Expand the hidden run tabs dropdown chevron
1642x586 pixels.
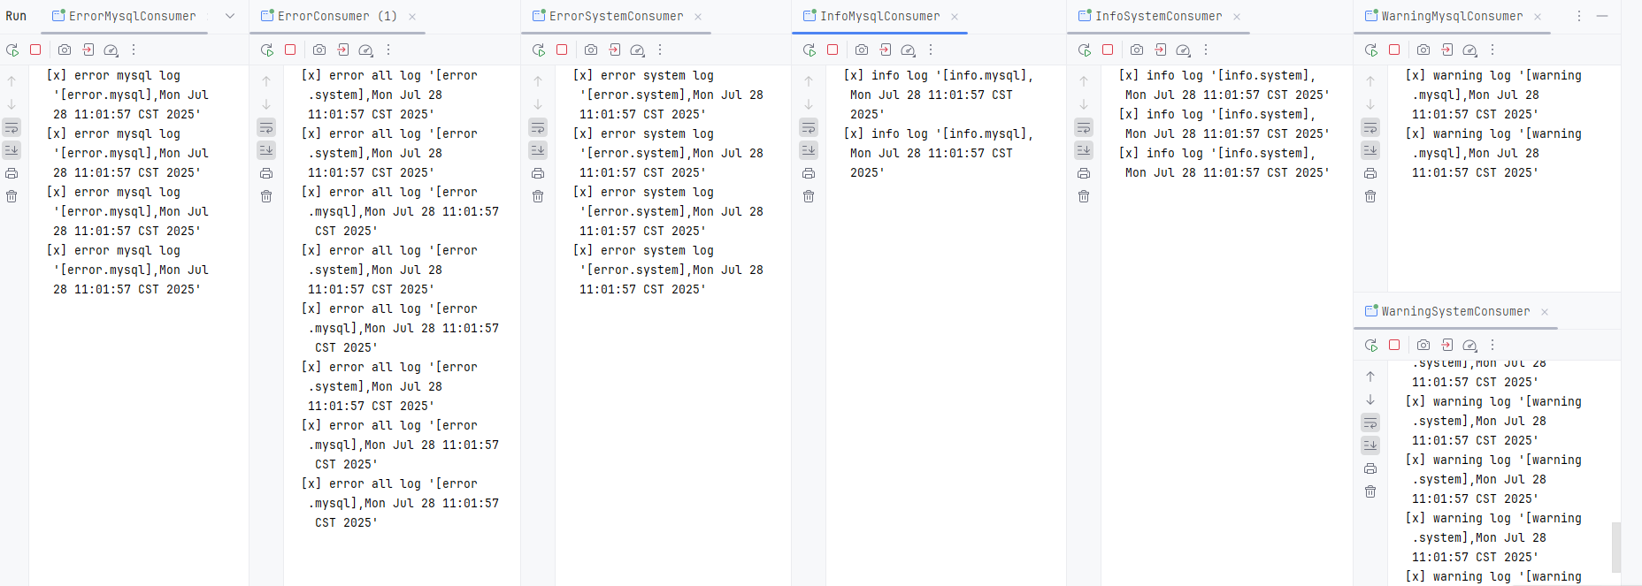230,16
